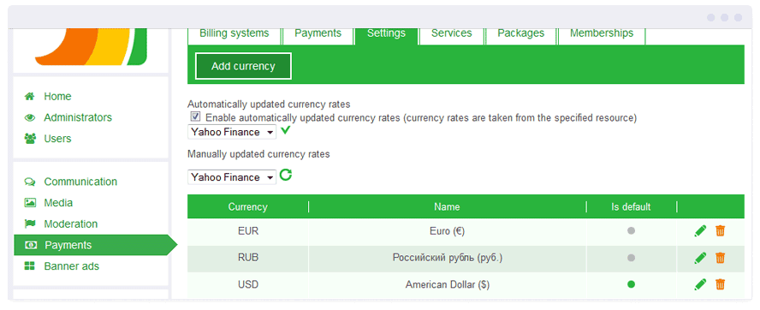Edit the USD currency with pencil icon
This screenshot has height=310, width=760.
(700, 284)
